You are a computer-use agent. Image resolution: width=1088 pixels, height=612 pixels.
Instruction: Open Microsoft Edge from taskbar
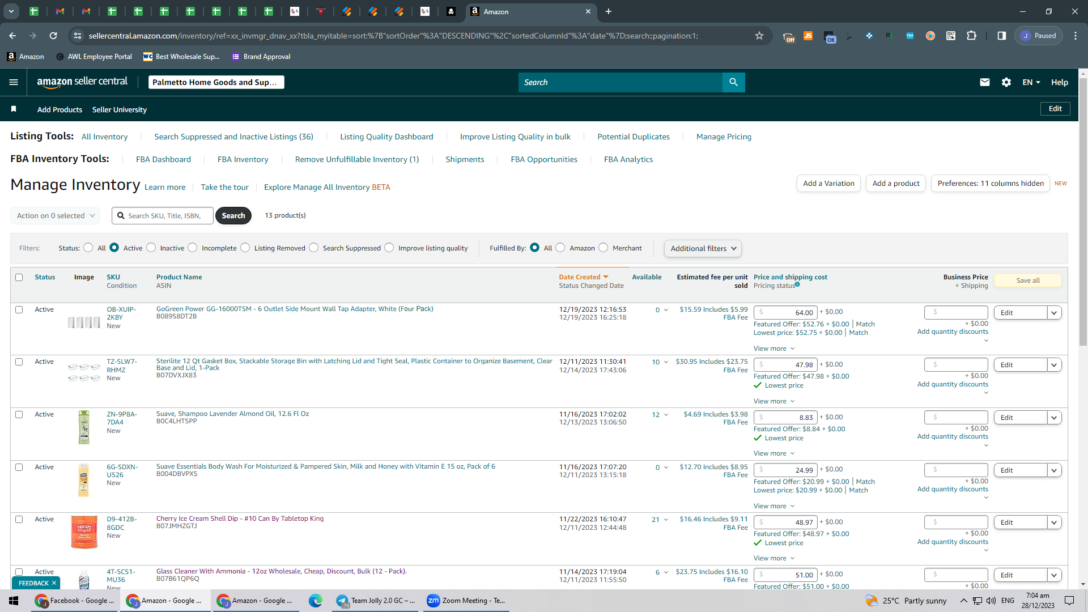tap(316, 601)
